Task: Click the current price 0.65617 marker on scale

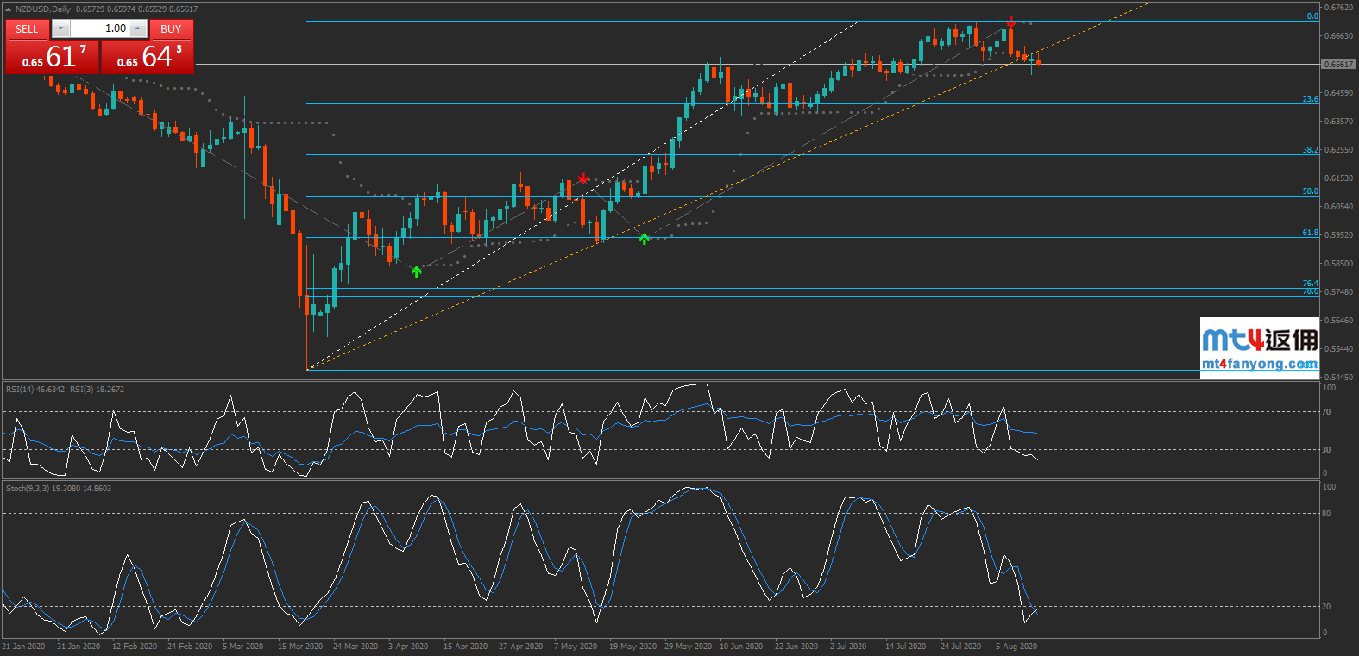Action: pyautogui.click(x=1338, y=65)
